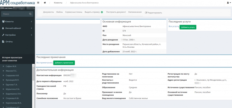Click the Пол value Женский
The height and width of the screenshot is (108, 232).
127,35
